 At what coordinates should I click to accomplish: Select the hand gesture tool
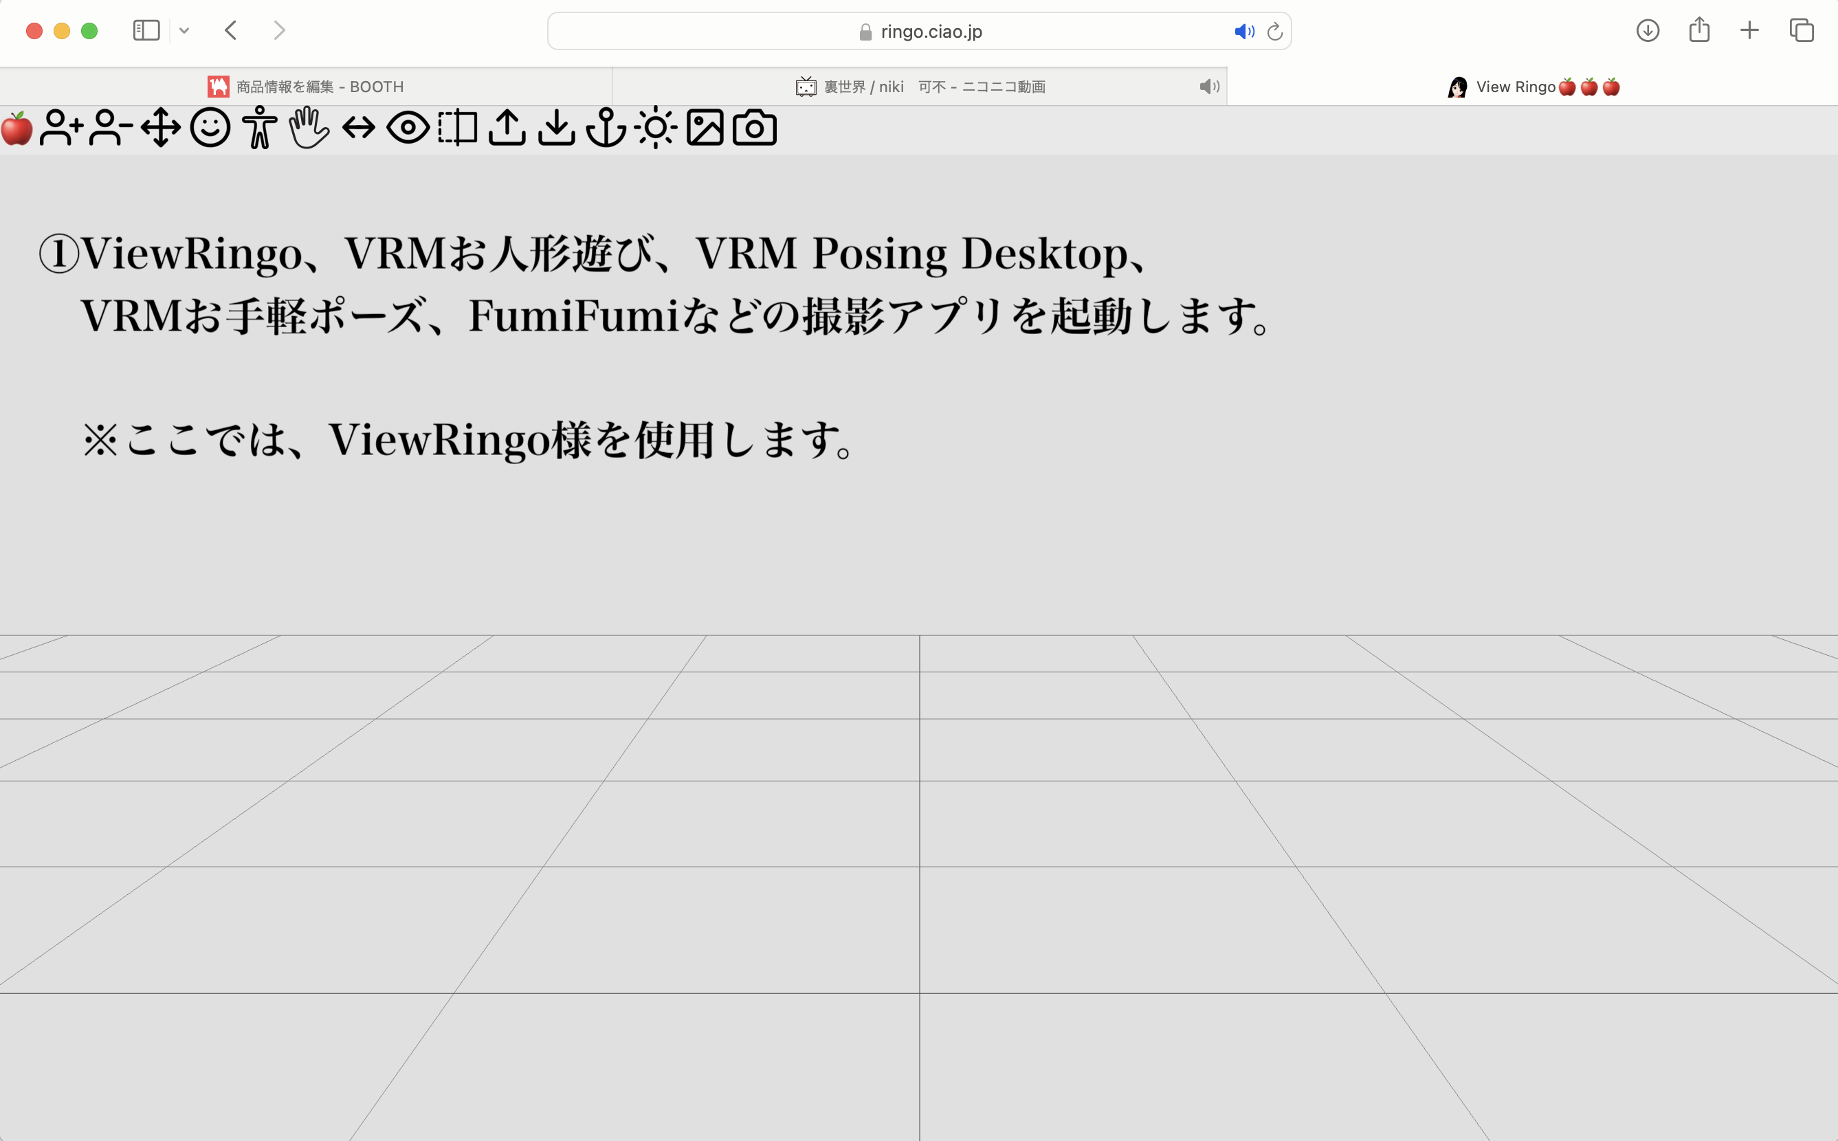(x=309, y=129)
